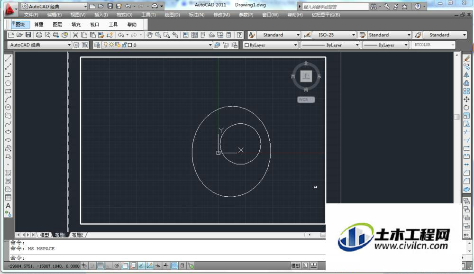Click the Text Style icon
The image size is (474, 274).
[252, 35]
